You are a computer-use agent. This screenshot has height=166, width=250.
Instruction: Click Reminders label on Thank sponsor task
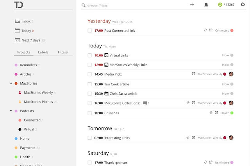click(222, 162)
